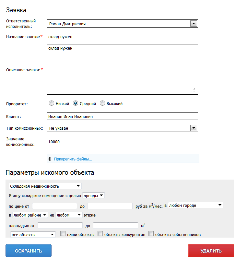This screenshot has height=259, width=236.
Task: Click the paperclip attach icon
Action: tap(50, 159)
